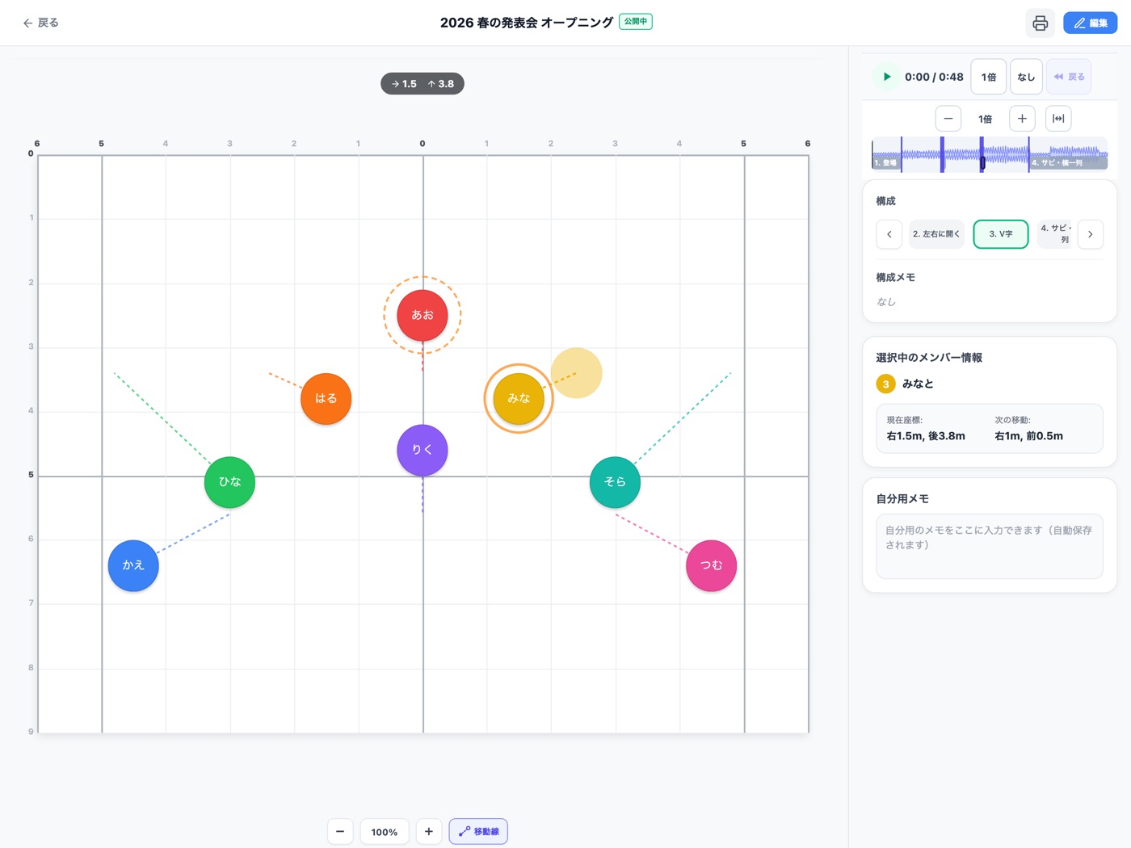Click member number 3 badge
Viewport: 1131px width, 848px height.
click(x=885, y=384)
